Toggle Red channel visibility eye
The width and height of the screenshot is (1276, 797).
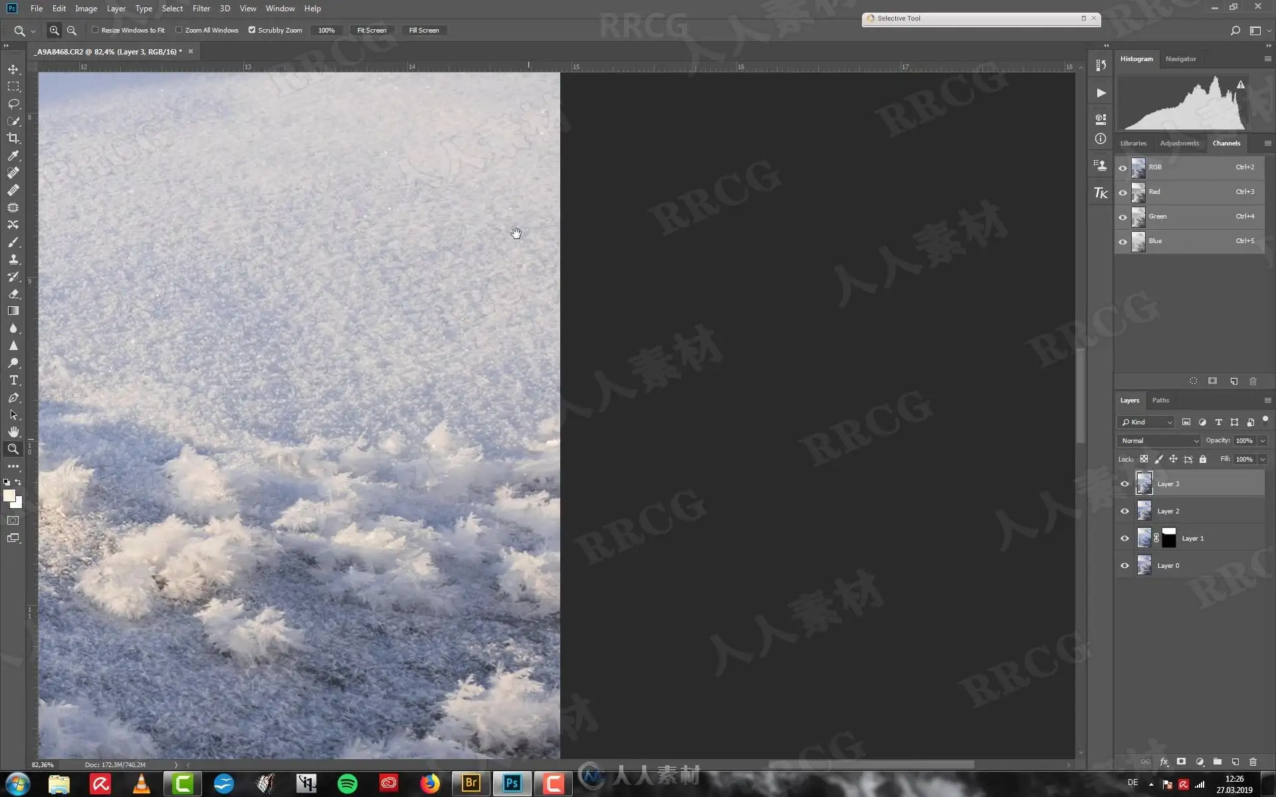pyautogui.click(x=1122, y=193)
